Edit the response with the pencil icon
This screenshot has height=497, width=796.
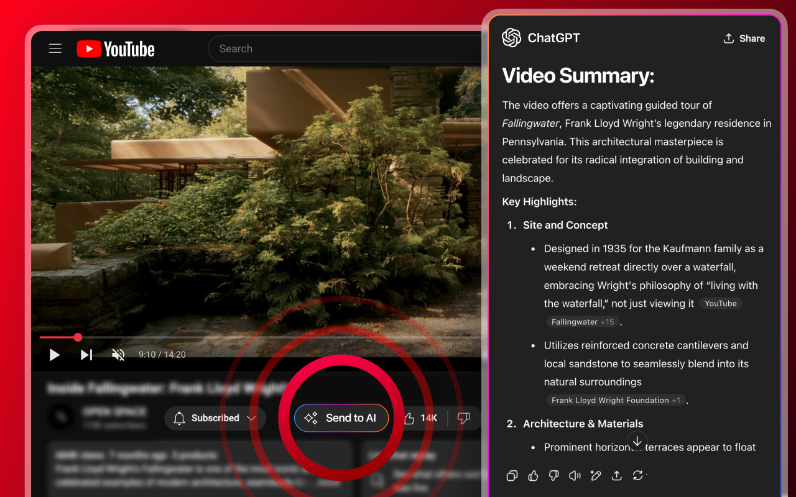pos(596,476)
